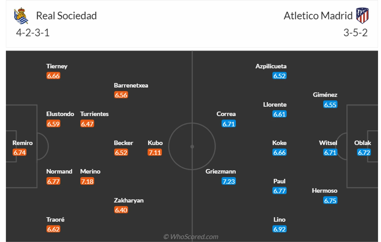The height and width of the screenshot is (242, 381).
Task: Click Oblak's 6.72 rating badge
Action: pos(364,152)
